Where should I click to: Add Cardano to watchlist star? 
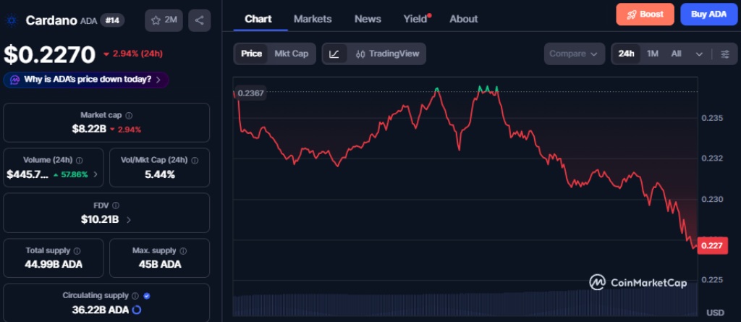coord(164,20)
